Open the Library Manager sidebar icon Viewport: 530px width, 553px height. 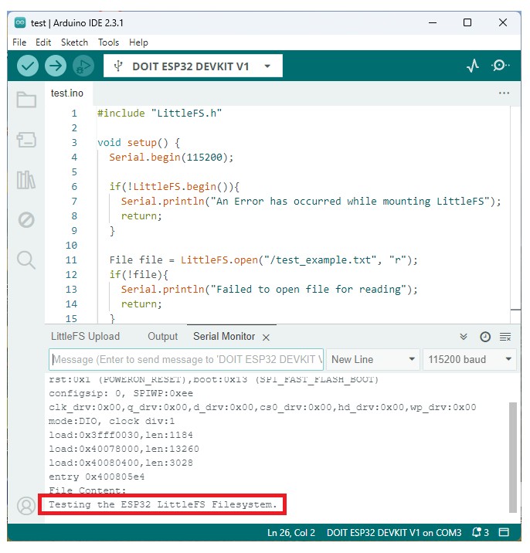point(26,180)
